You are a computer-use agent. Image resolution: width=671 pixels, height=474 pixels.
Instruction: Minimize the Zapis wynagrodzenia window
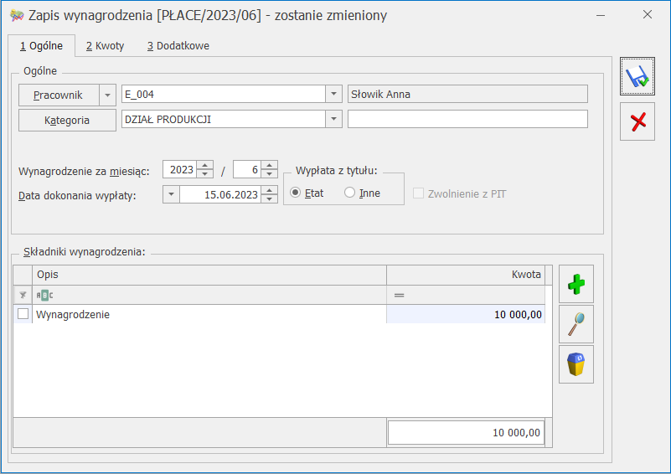601,15
